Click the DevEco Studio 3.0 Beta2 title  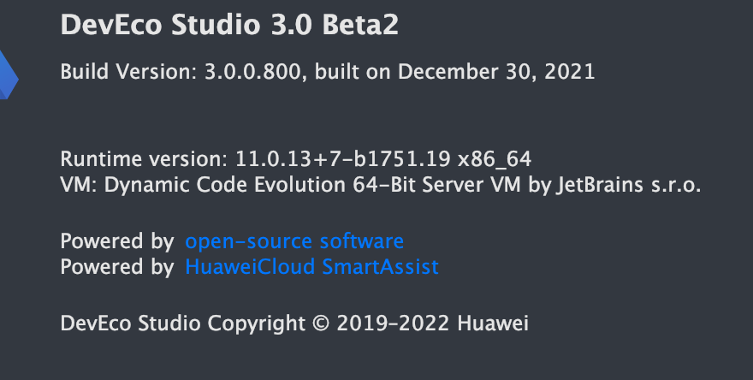click(229, 26)
